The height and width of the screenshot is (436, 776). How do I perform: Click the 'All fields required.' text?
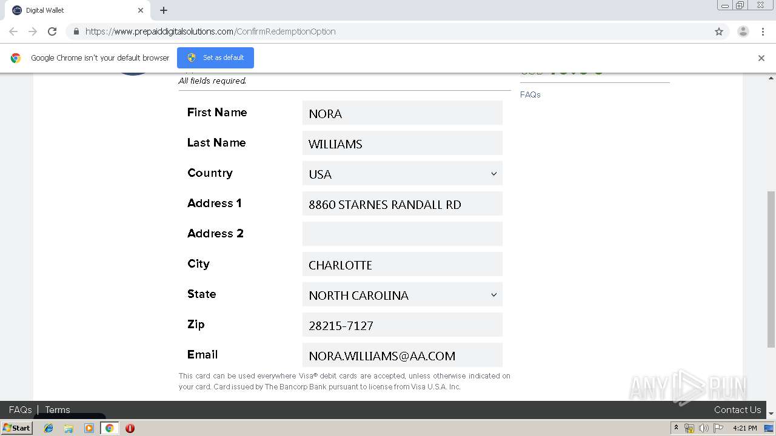tap(212, 81)
